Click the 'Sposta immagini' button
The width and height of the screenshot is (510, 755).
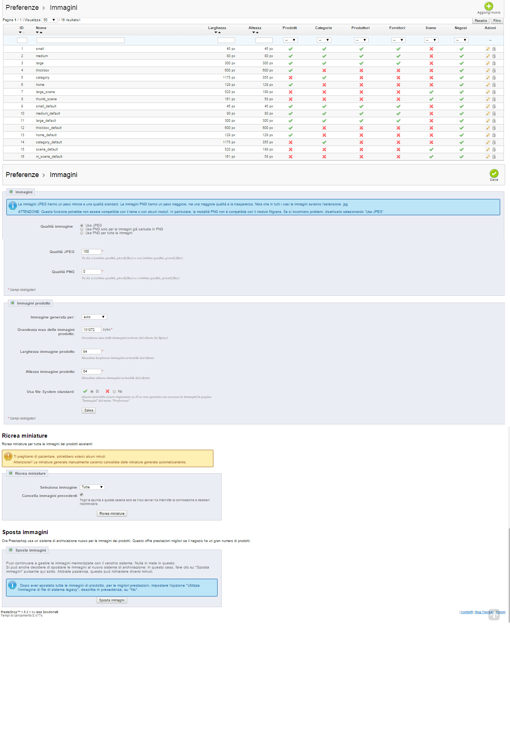click(112, 600)
